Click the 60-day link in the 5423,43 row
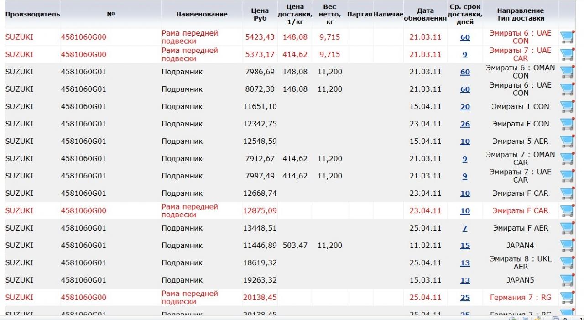Screen dimensions: 584x320 pyautogui.click(x=465, y=37)
